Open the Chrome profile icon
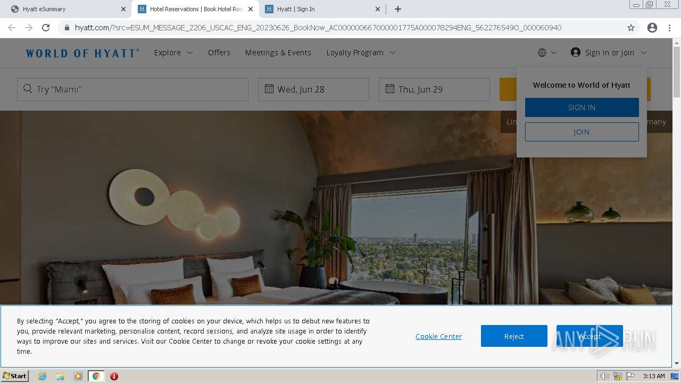Screen dimensions: 681x383 pyautogui.click(x=652, y=28)
